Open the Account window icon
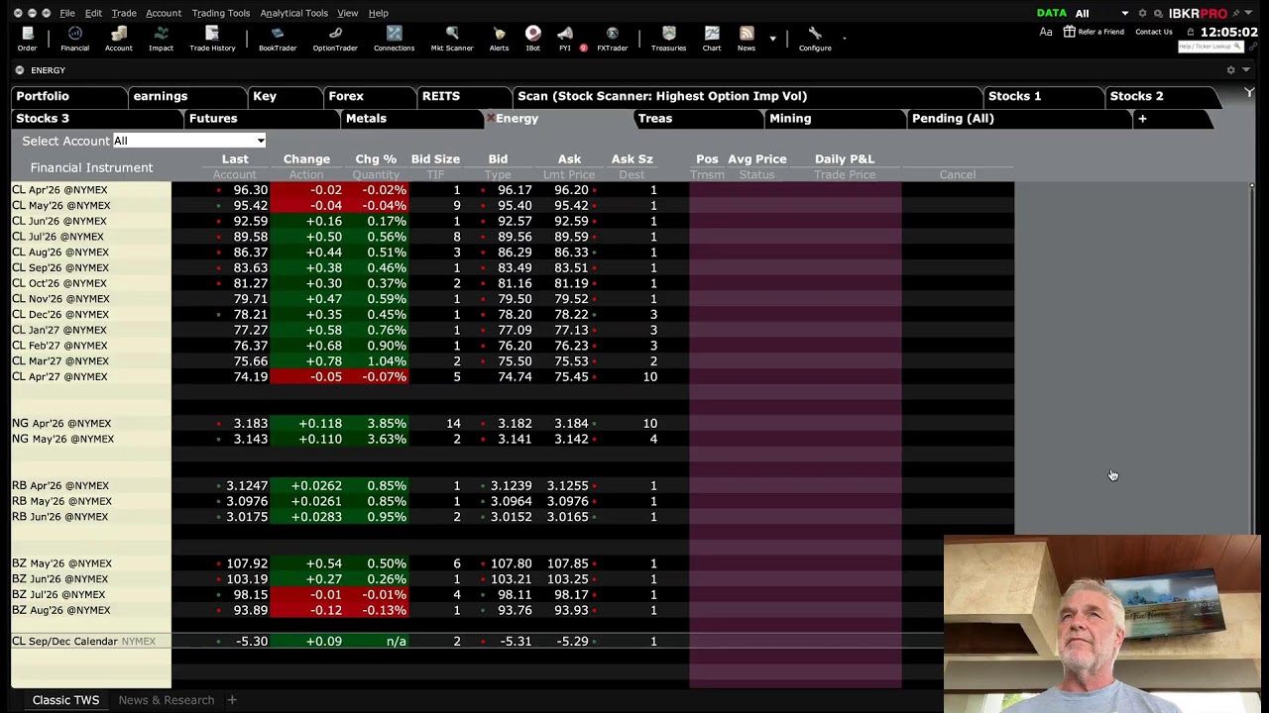The width and height of the screenshot is (1269, 713). tap(118, 39)
